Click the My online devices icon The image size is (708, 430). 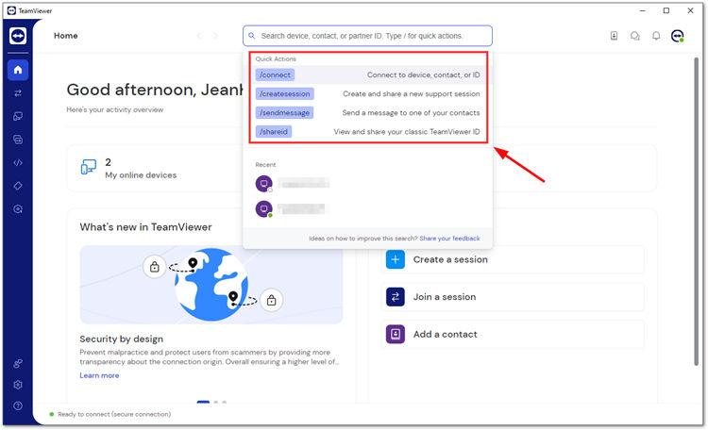pos(89,167)
